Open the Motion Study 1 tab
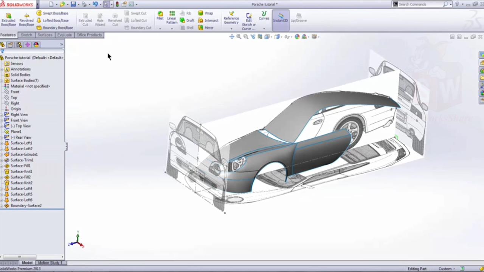484x272 pixels. 50,263
